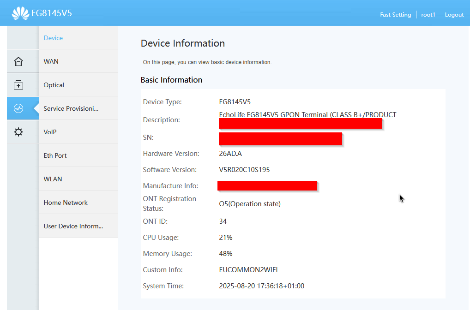470x310 pixels.
Task: Click the Memory Usage value 48%
Action: pyautogui.click(x=225, y=254)
